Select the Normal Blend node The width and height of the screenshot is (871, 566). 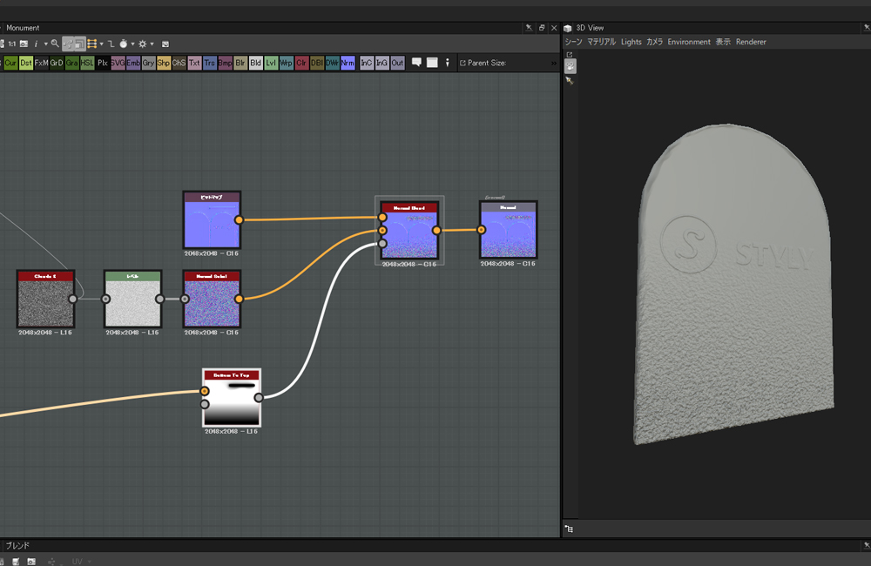409,231
